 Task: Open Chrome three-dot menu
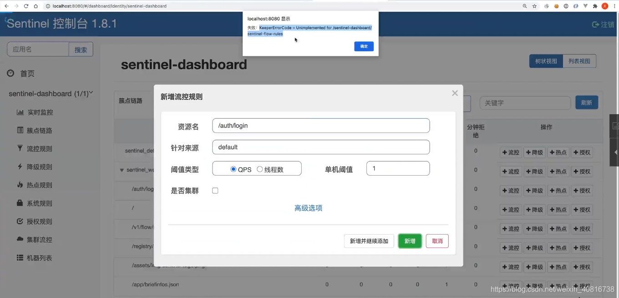(x=614, y=6)
